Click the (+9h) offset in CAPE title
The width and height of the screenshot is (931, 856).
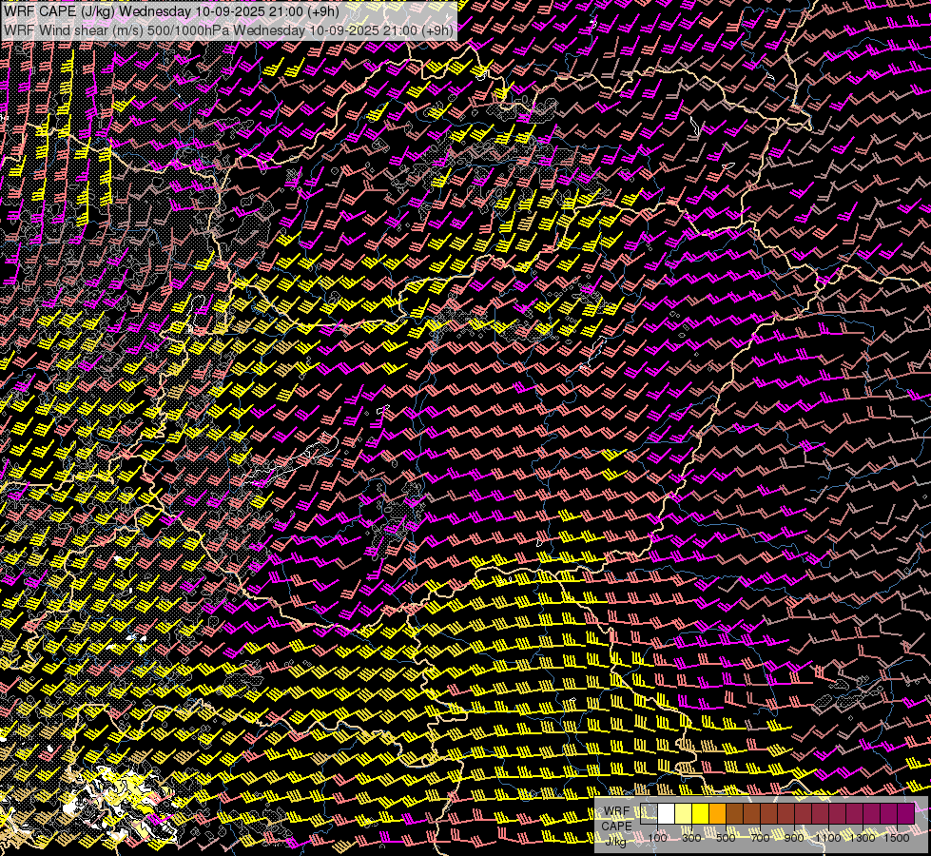tap(320, 11)
